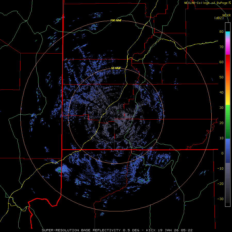Click the 'NEXR' label above the color scale
Screen dimensions: 232x232
point(227,15)
